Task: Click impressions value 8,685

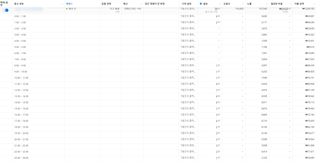Action: click(264, 16)
